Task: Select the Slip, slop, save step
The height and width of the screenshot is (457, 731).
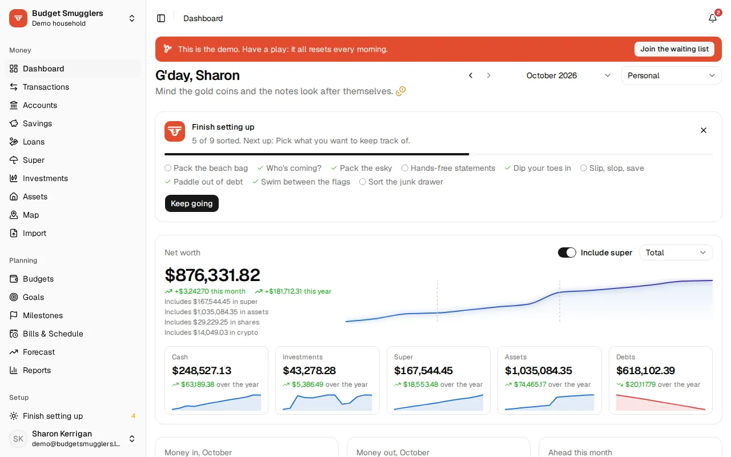Action: [612, 168]
